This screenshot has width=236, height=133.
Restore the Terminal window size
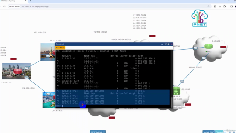166,44
